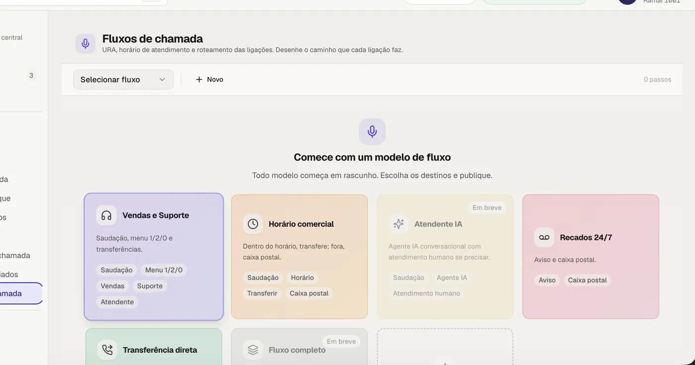Click the "Aviso" tag in Recados 24/7
695x365 pixels.
(547, 280)
